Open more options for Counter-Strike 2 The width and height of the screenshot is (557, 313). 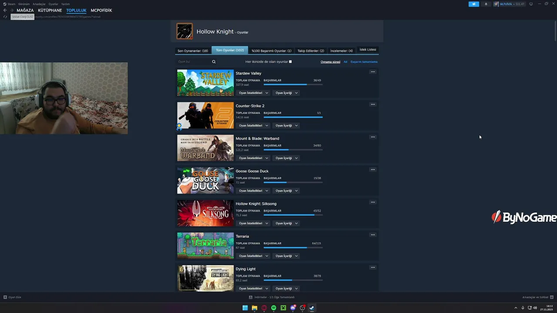tap(372, 104)
